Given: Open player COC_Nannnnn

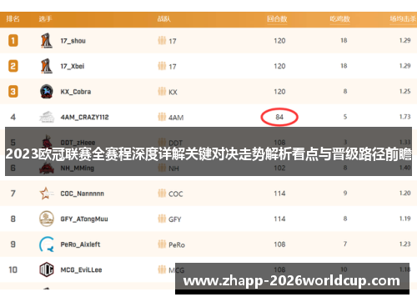Looking at the screenshot, I should (83, 194).
